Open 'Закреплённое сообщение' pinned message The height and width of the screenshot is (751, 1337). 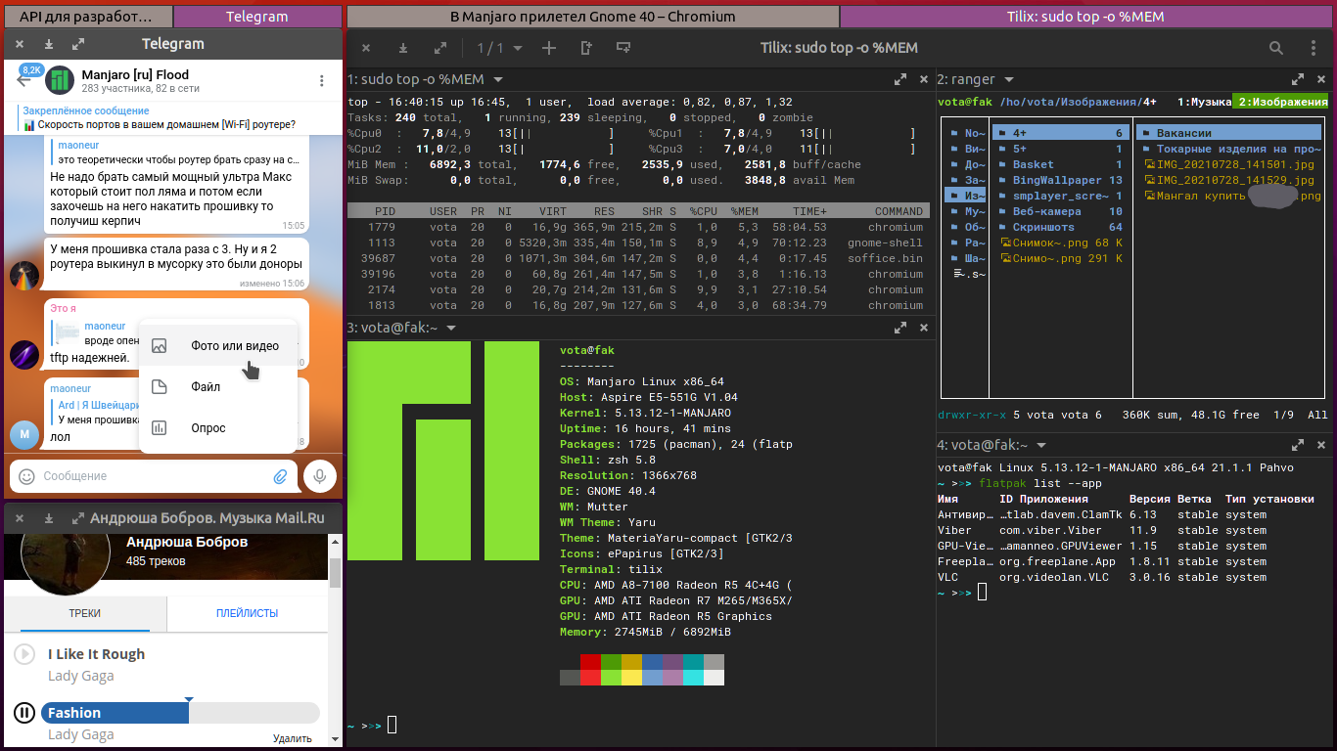(86, 111)
